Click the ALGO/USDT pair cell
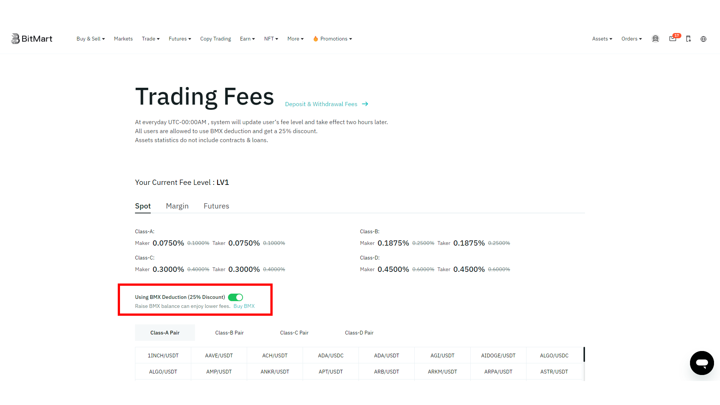This screenshot has width=720, height=405. point(163,372)
